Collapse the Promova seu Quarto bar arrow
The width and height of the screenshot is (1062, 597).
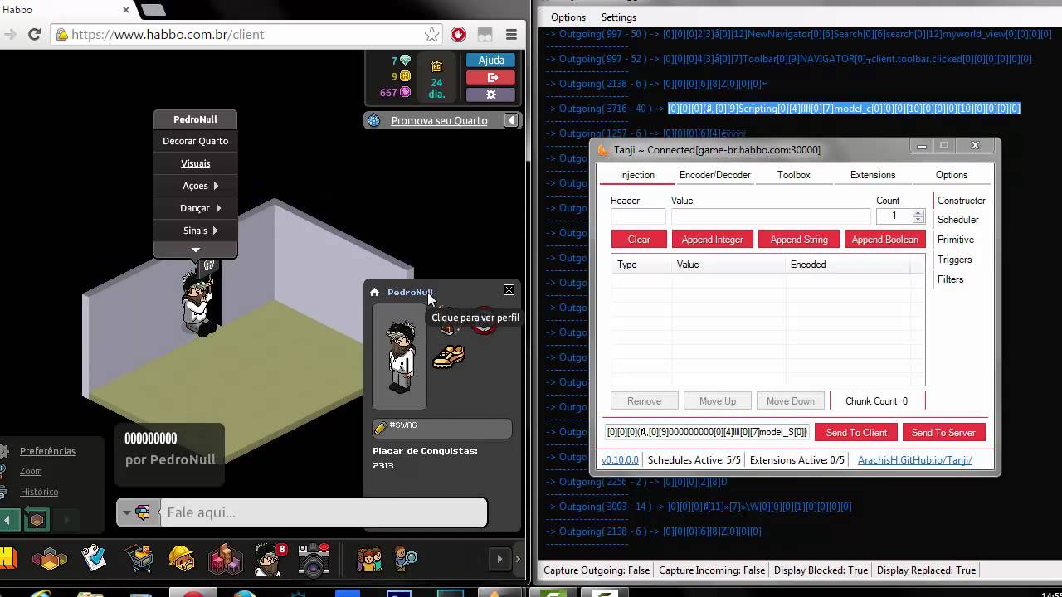[x=511, y=120]
